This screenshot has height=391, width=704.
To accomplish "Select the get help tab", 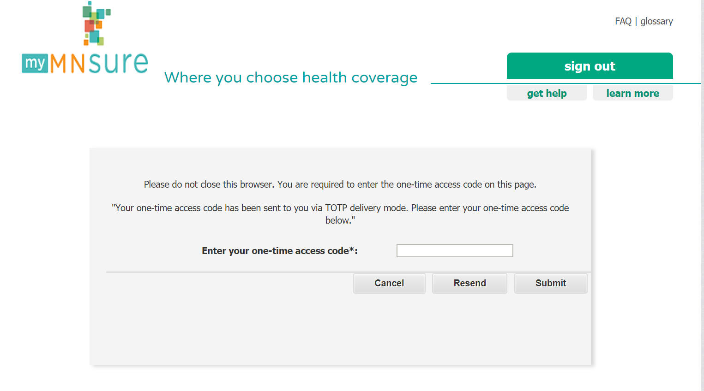I will tap(547, 93).
